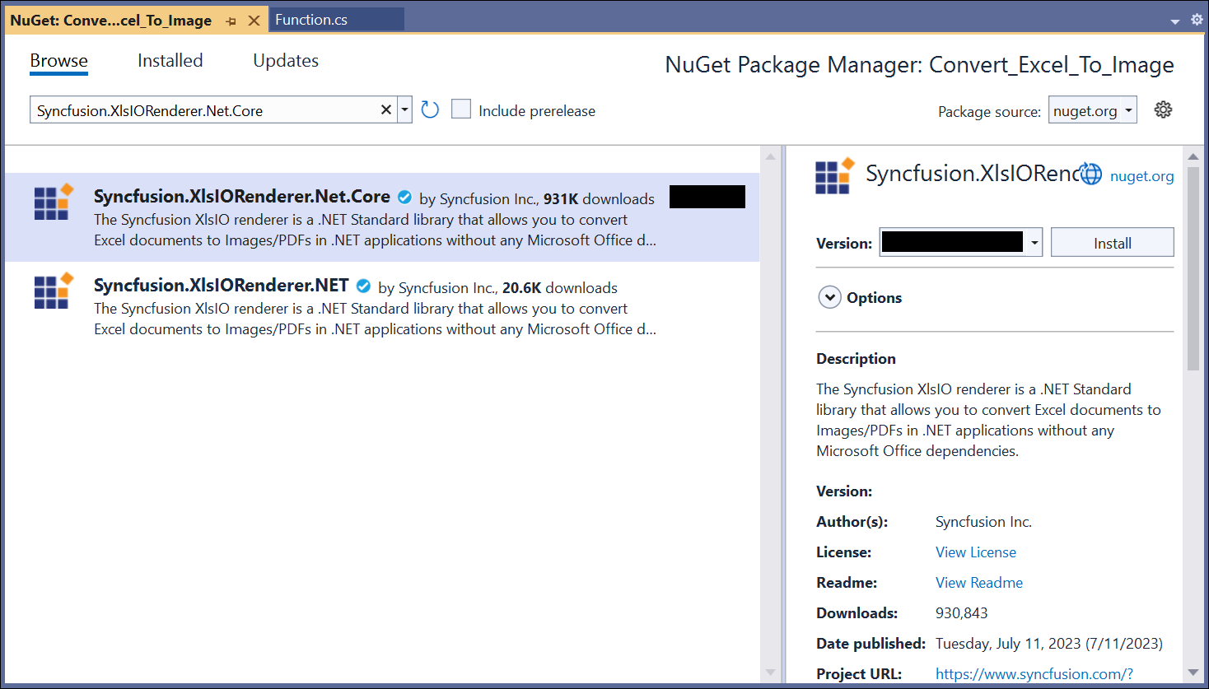Click the refresh icon beside search box
The width and height of the screenshot is (1209, 689).
click(430, 109)
